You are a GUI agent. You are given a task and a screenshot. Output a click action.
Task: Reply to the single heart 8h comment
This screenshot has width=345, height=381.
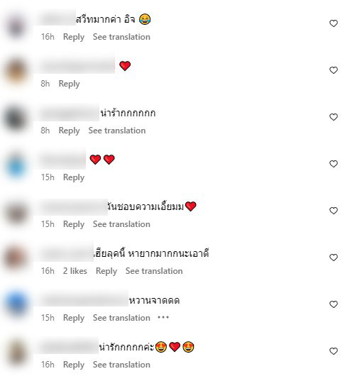tap(69, 84)
